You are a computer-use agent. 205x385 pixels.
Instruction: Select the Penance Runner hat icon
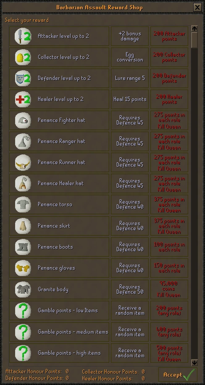[x=23, y=162]
